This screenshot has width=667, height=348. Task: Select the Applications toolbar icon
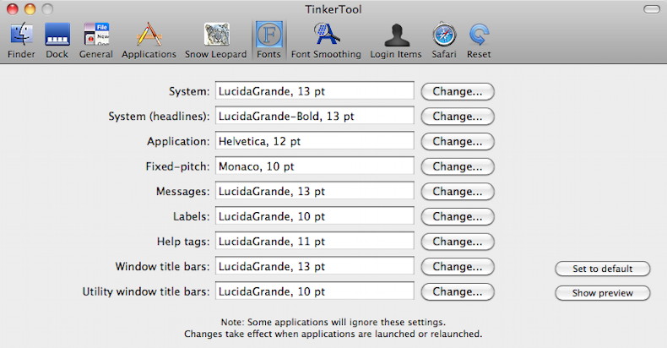coord(149,41)
